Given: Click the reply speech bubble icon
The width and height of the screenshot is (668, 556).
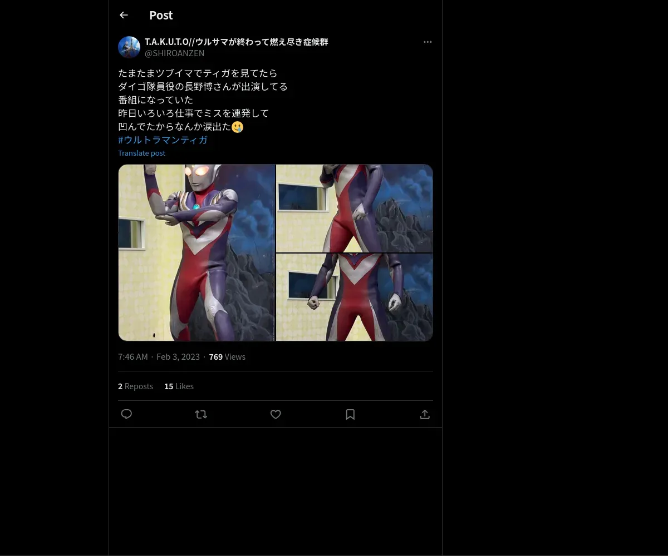Looking at the screenshot, I should (126, 414).
